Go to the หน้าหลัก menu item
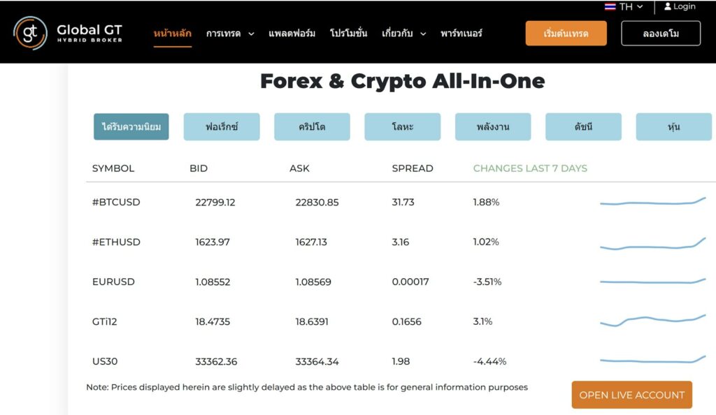 coord(172,34)
